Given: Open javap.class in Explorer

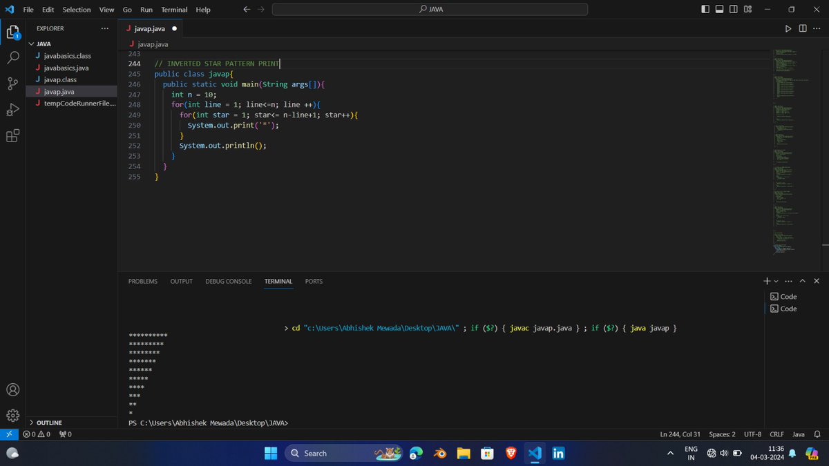Looking at the screenshot, I should pyautogui.click(x=73, y=79).
